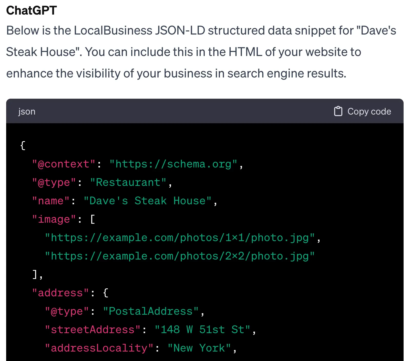Click the "address" key in code
The height and width of the screenshot is (361, 410).
click(60, 293)
